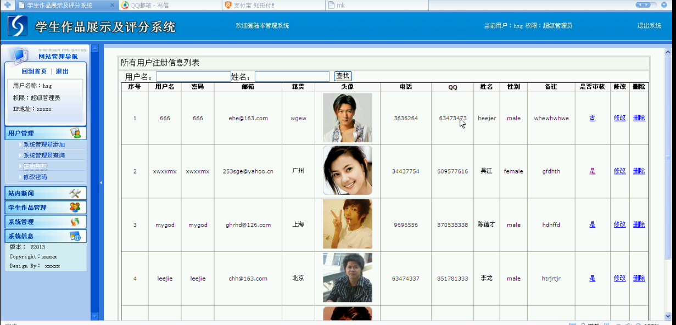Viewport: 676px width, 325px height.
Task: Expand the 系统信息 menu section
Action: (x=46, y=236)
